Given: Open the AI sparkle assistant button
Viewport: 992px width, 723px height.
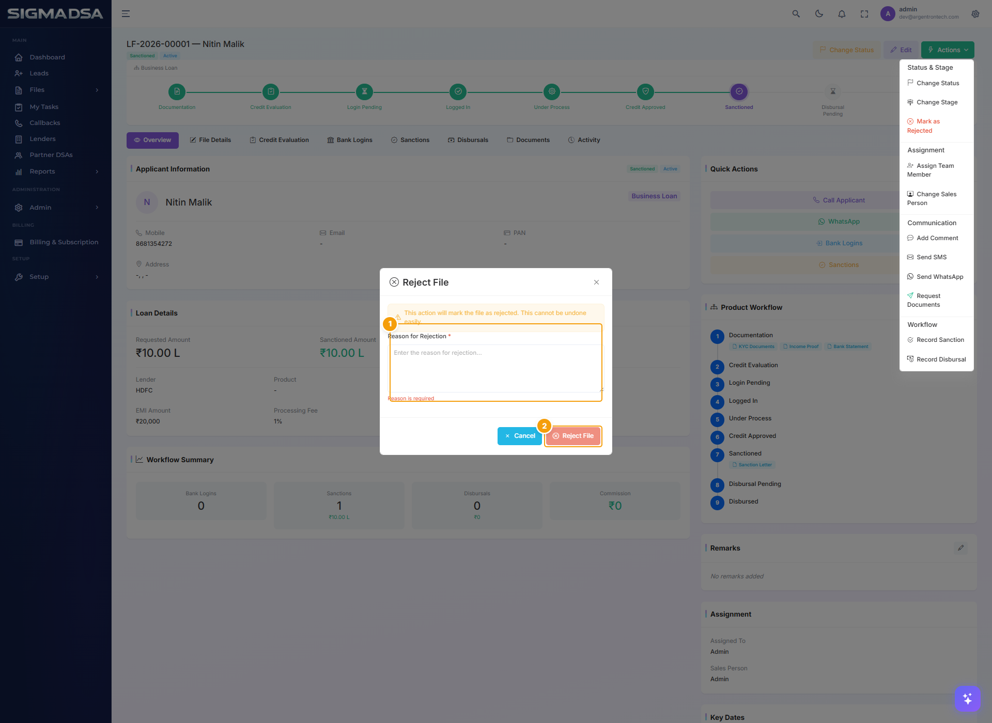Looking at the screenshot, I should pyautogui.click(x=967, y=699).
